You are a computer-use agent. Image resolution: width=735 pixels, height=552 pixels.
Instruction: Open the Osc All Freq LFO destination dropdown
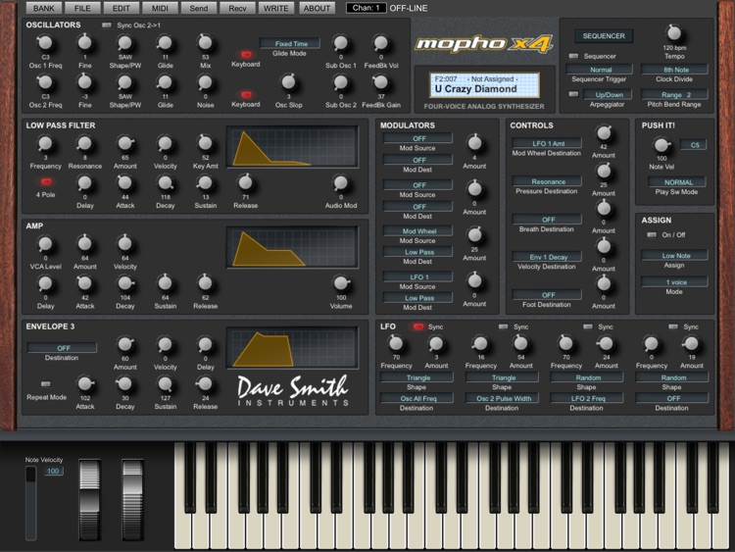[417, 398]
